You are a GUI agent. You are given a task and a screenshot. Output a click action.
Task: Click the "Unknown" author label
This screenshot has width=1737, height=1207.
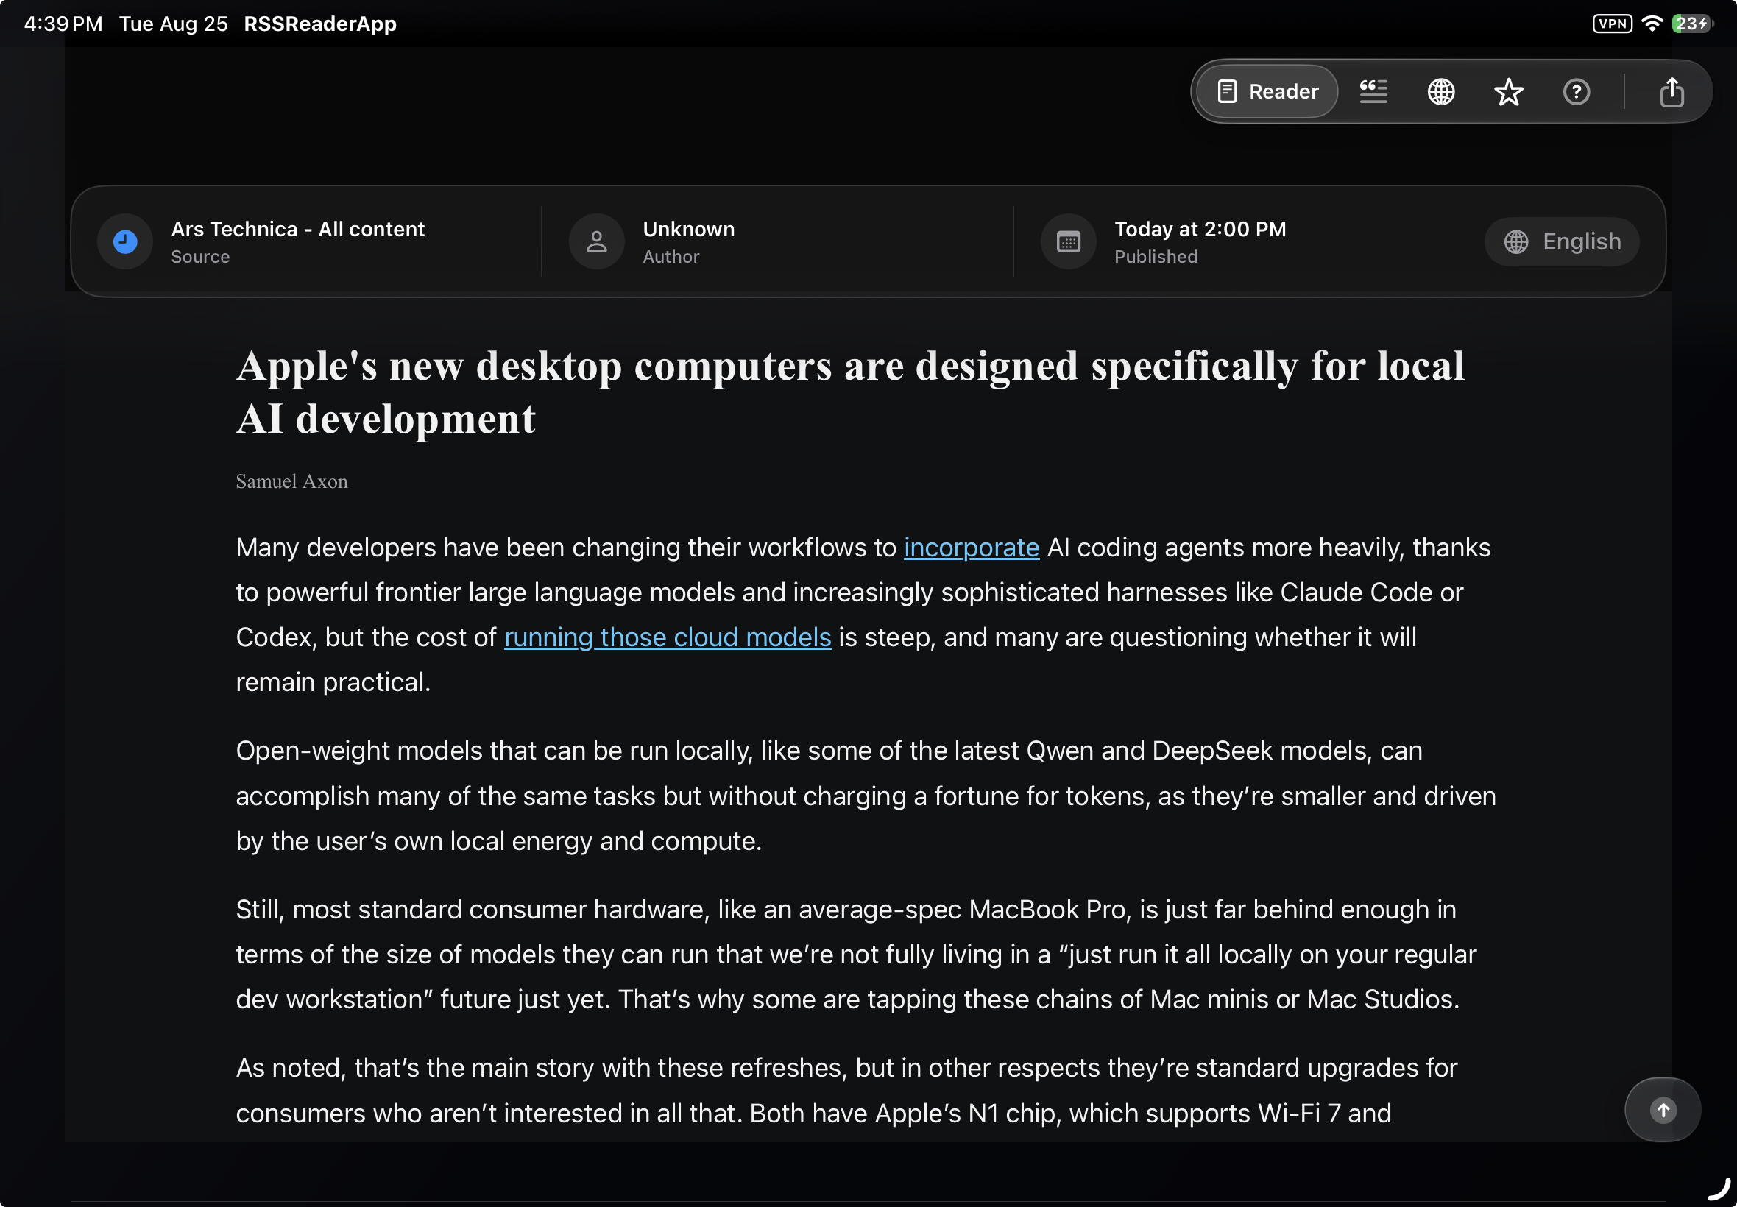point(689,228)
